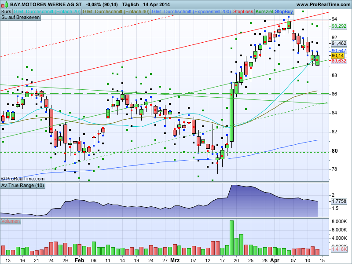
Task: Click the Kursziel indicator label
Action: [x=264, y=12]
